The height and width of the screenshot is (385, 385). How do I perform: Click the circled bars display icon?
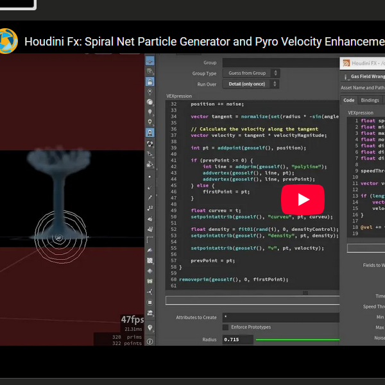150,302
